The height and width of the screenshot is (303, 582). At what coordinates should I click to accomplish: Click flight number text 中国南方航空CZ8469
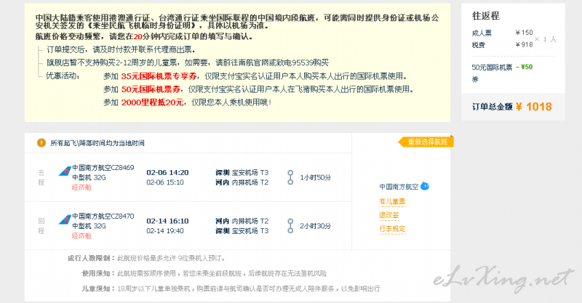coord(103,168)
